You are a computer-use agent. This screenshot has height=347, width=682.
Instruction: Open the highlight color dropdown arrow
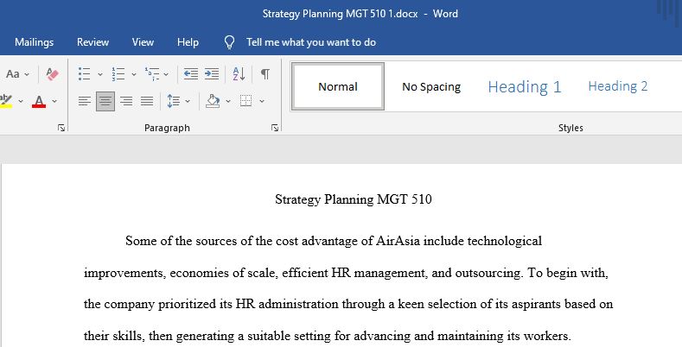point(21,101)
